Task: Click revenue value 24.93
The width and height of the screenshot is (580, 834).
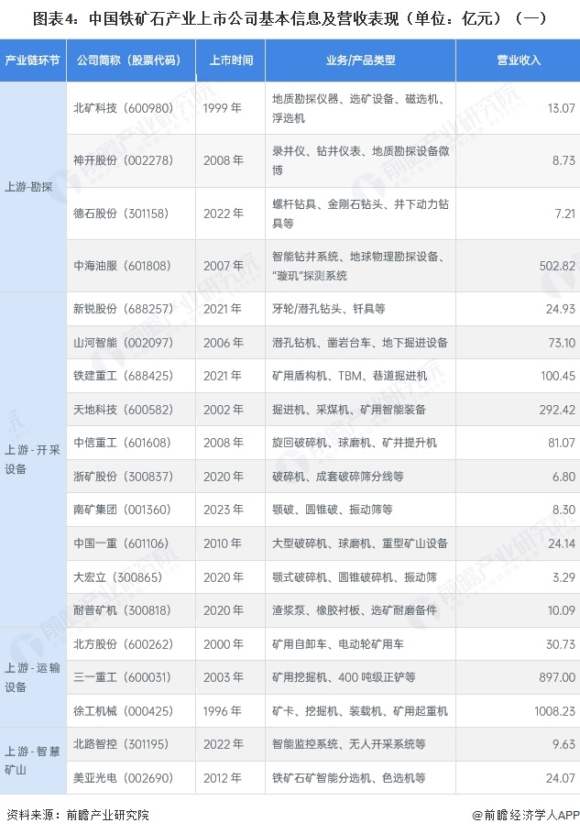Action: coord(561,309)
